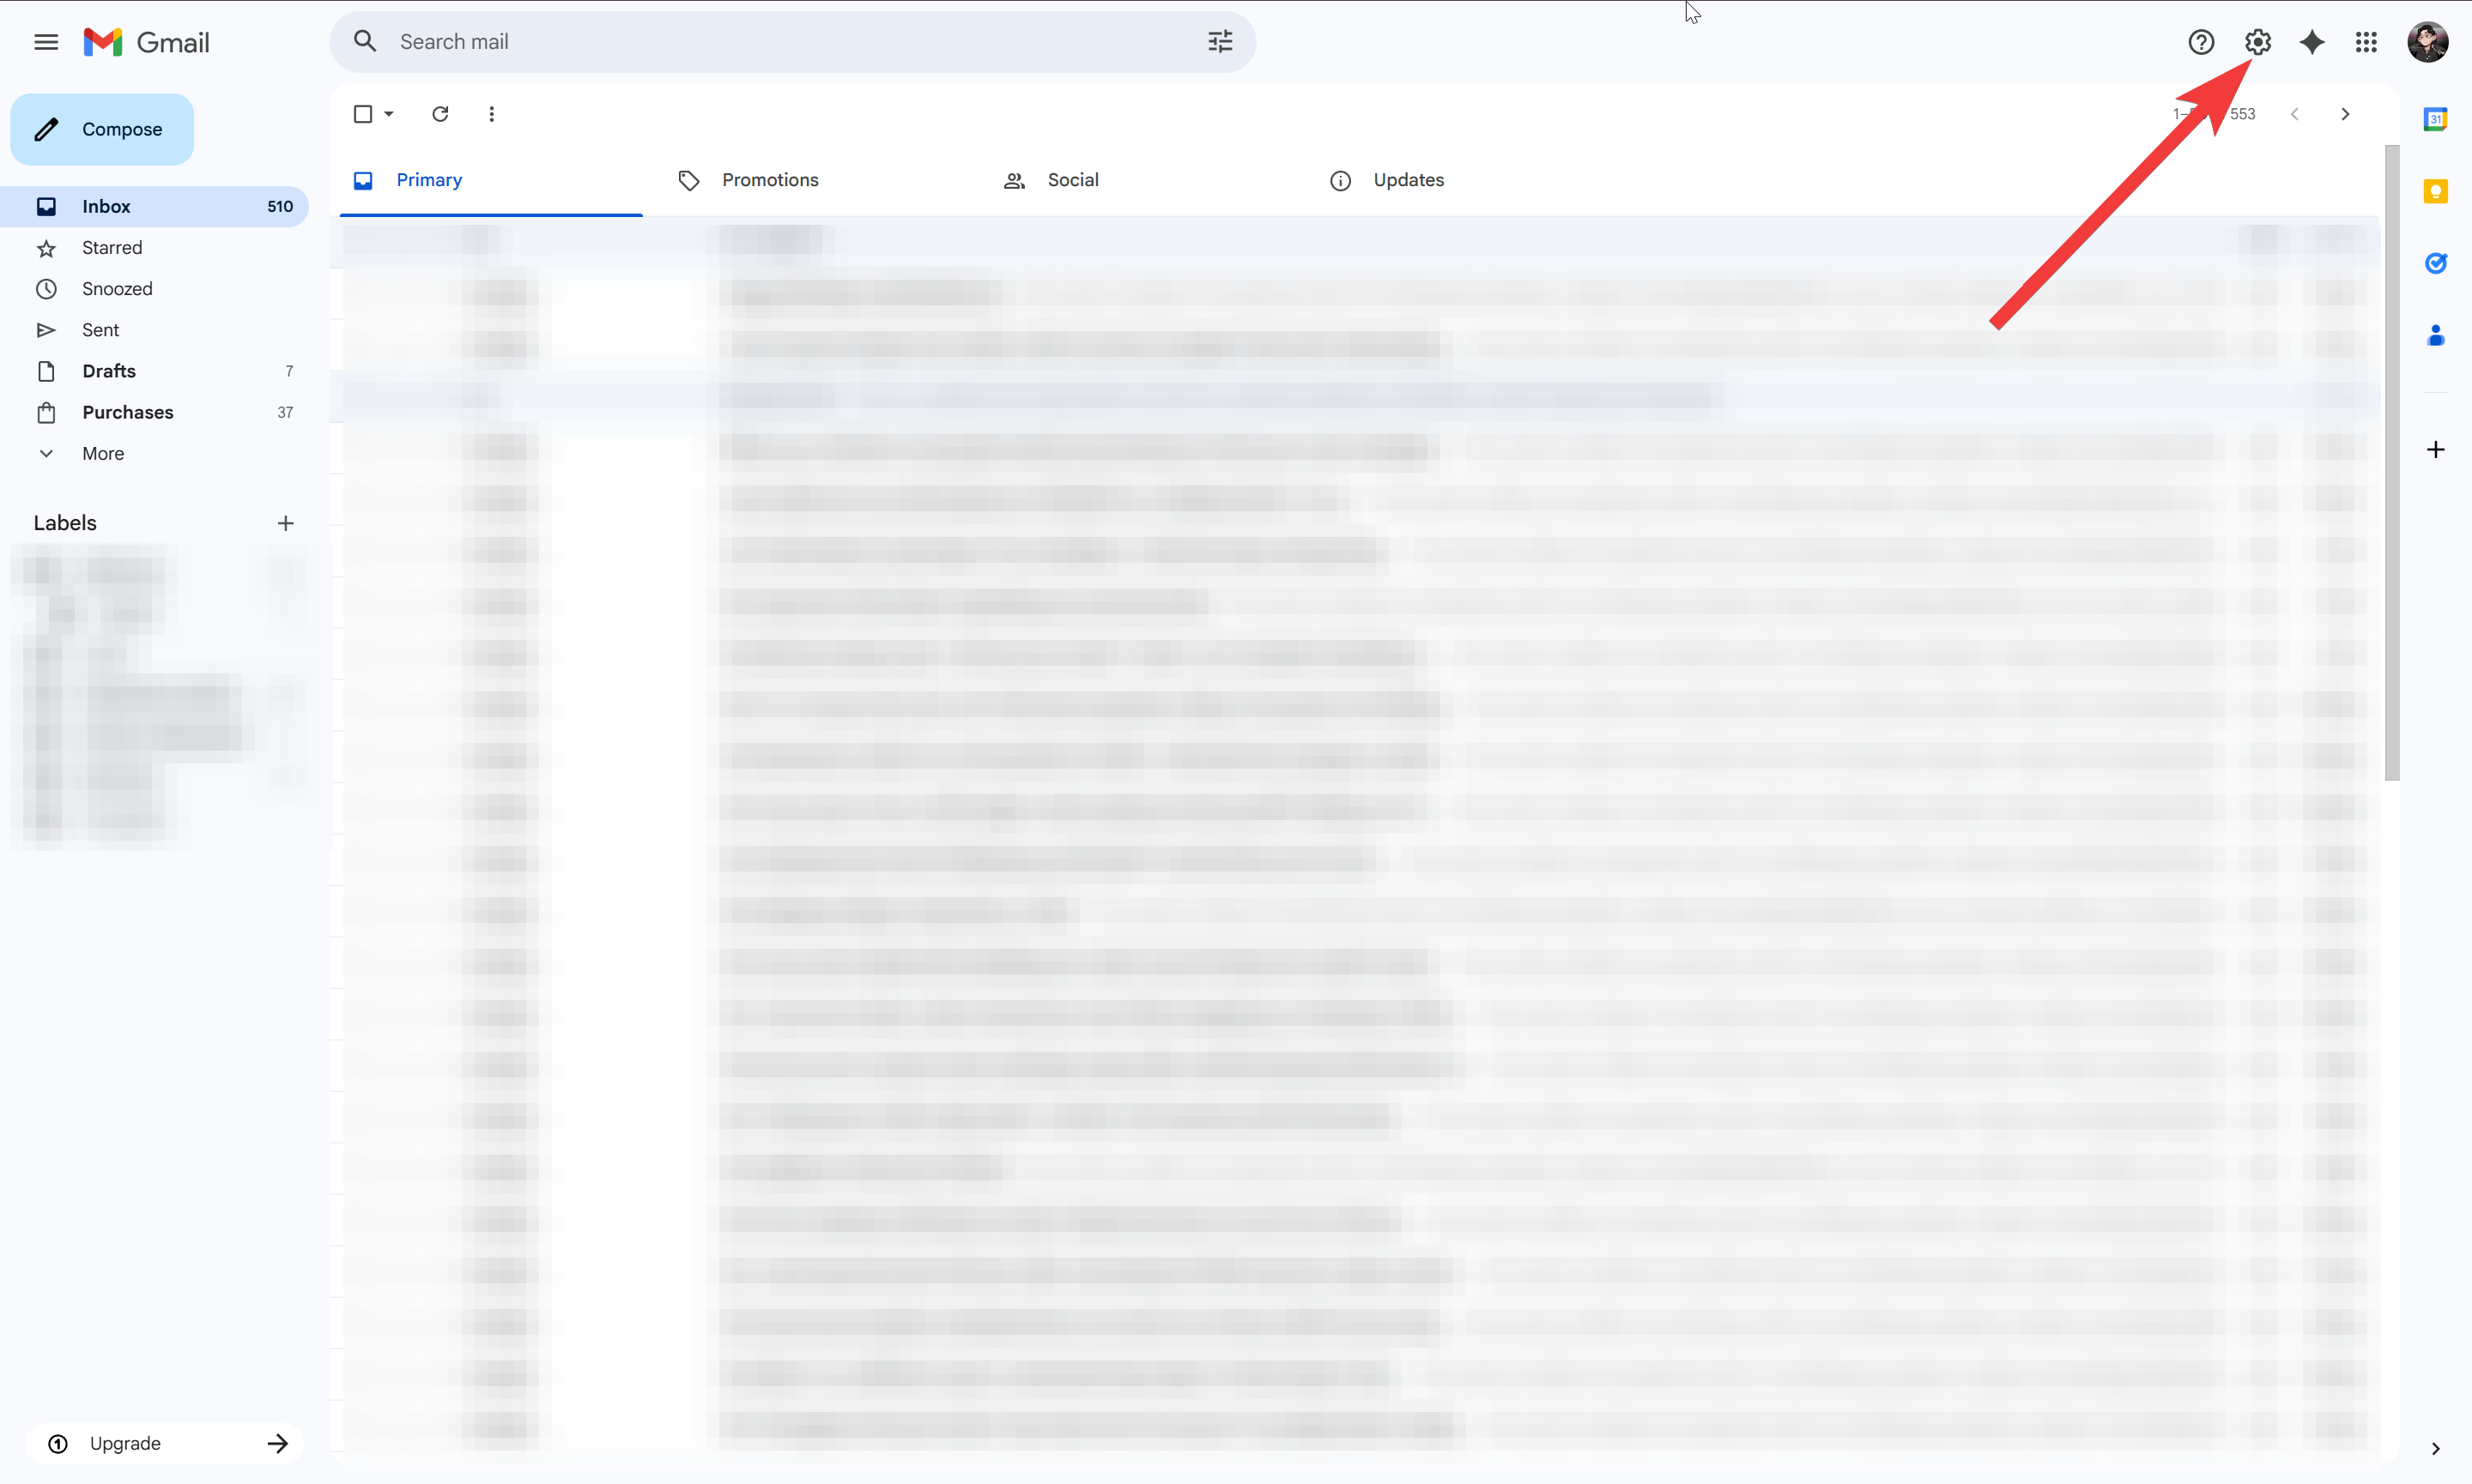
Task: Click the vertical scrollbar of mail list
Action: (2392, 460)
